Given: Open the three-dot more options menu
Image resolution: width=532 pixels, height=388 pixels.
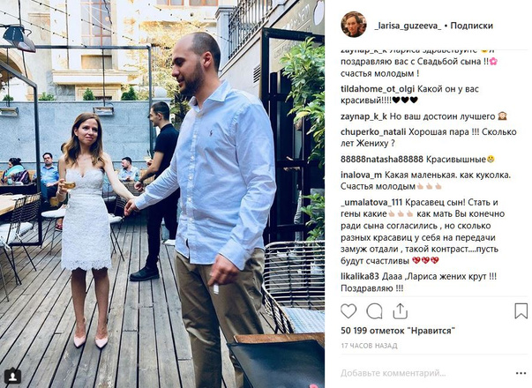Looking at the screenshot, I should (521, 373).
